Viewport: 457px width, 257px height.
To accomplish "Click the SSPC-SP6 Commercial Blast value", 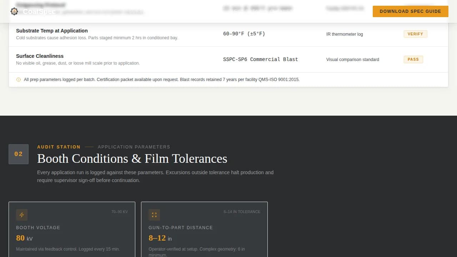I will point(260,59).
